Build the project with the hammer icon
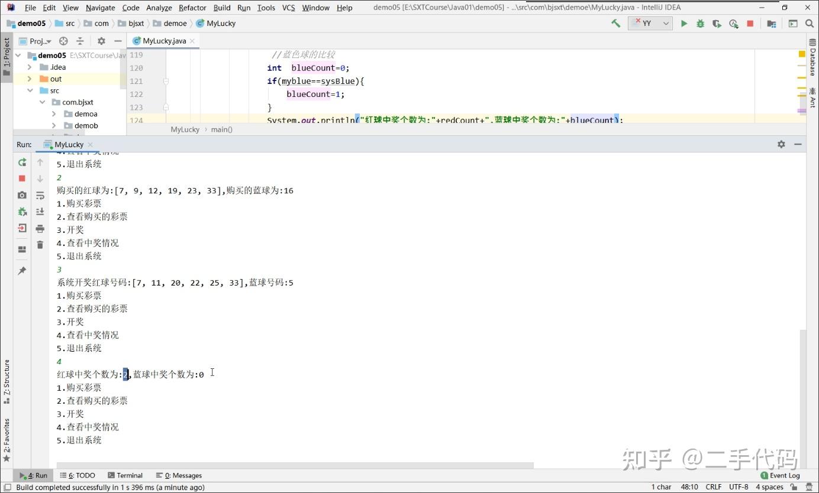 [x=616, y=24]
